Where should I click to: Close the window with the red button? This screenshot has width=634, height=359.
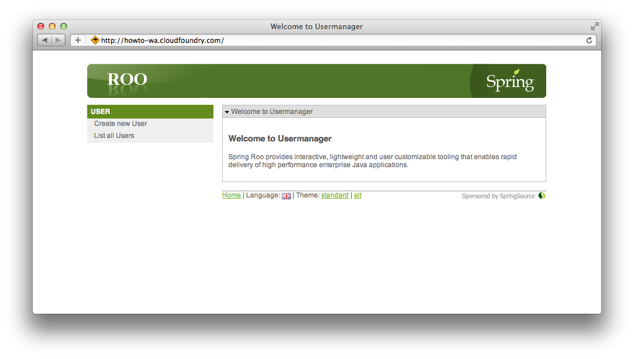click(40, 26)
